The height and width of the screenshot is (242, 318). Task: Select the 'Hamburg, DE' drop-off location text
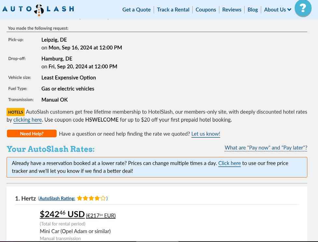pyautogui.click(x=57, y=58)
